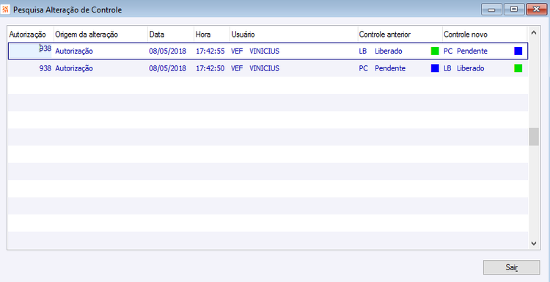Screen dimensions: 550x282
Task: Sort by Autorização column header
Action: [31, 35]
